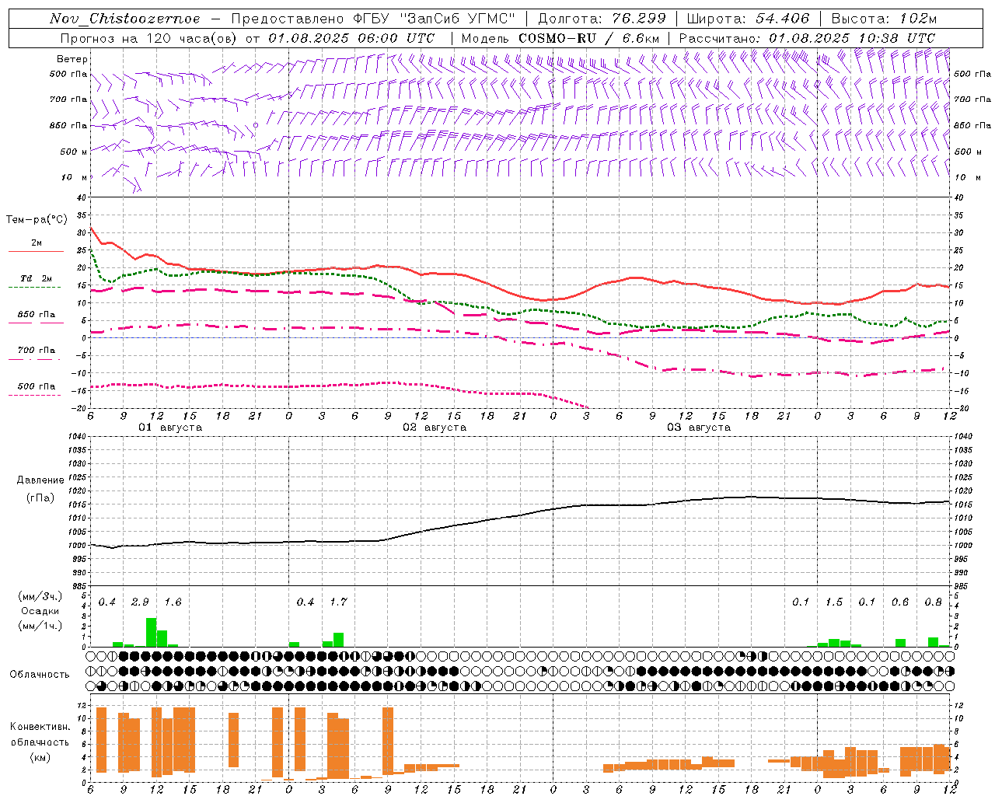Click the 'Осадки' precipitation label

[40, 611]
